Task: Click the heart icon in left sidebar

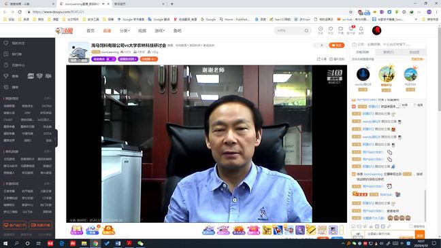Action: (x=6, y=43)
